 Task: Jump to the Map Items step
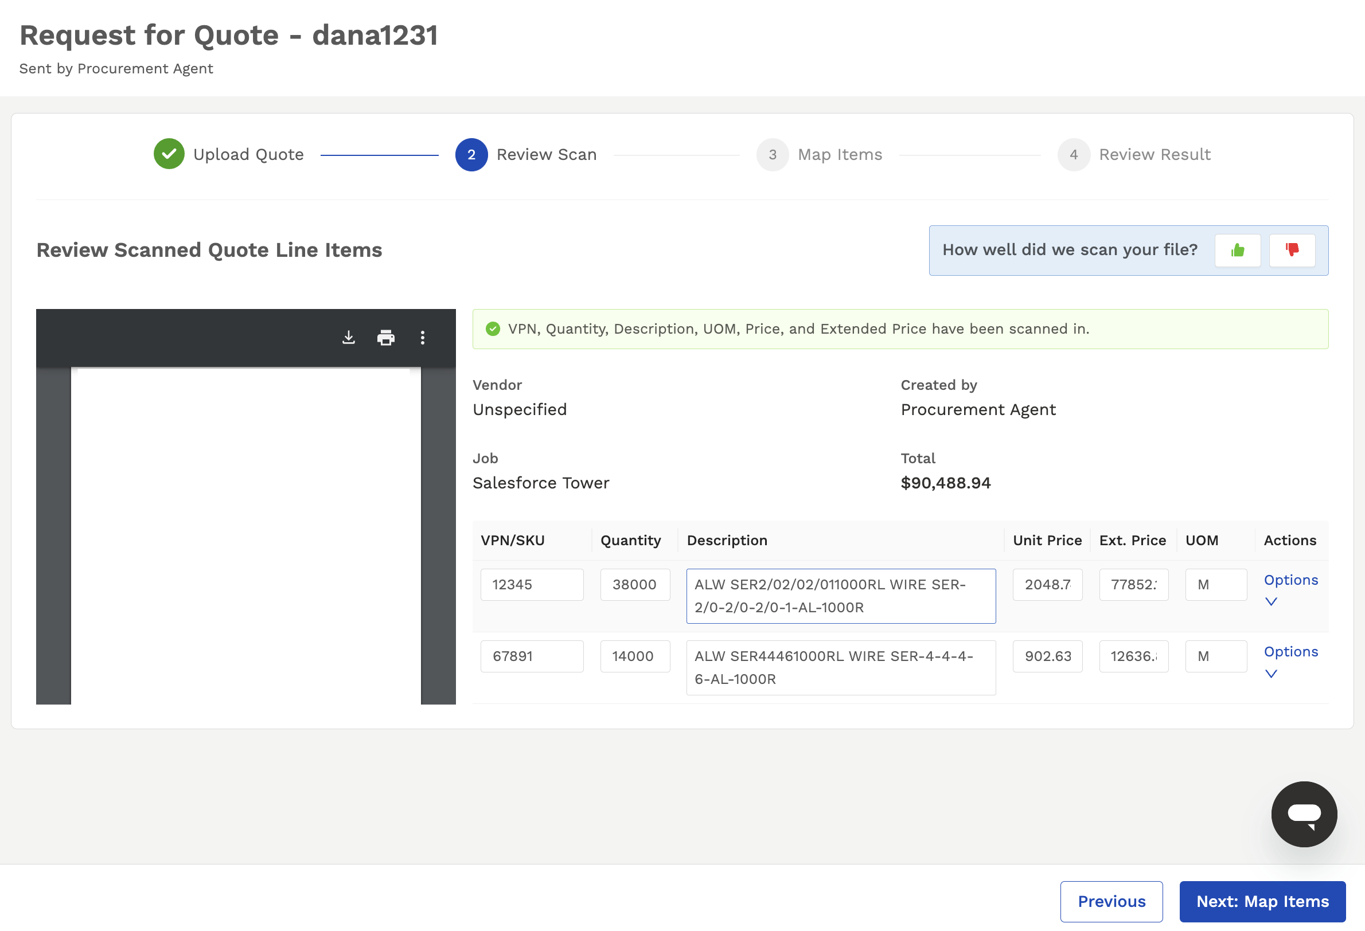point(819,154)
